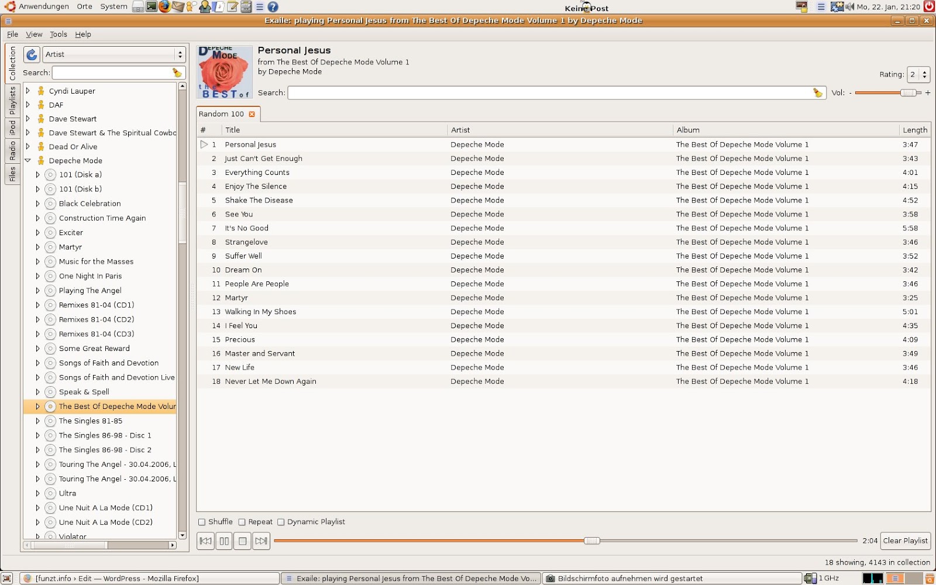Clear the playlist search with broom icon
The width and height of the screenshot is (936, 585).
[x=817, y=92]
